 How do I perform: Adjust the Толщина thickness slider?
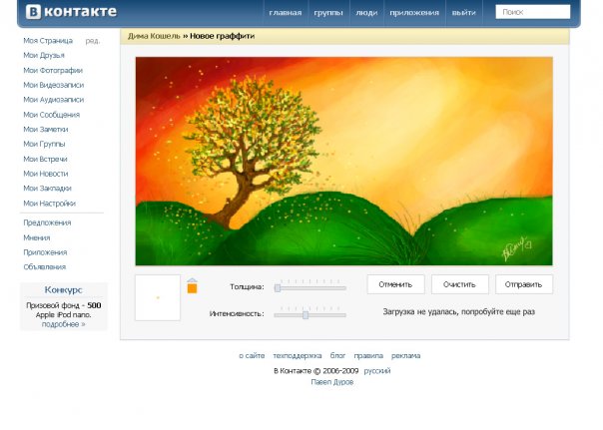281,287
